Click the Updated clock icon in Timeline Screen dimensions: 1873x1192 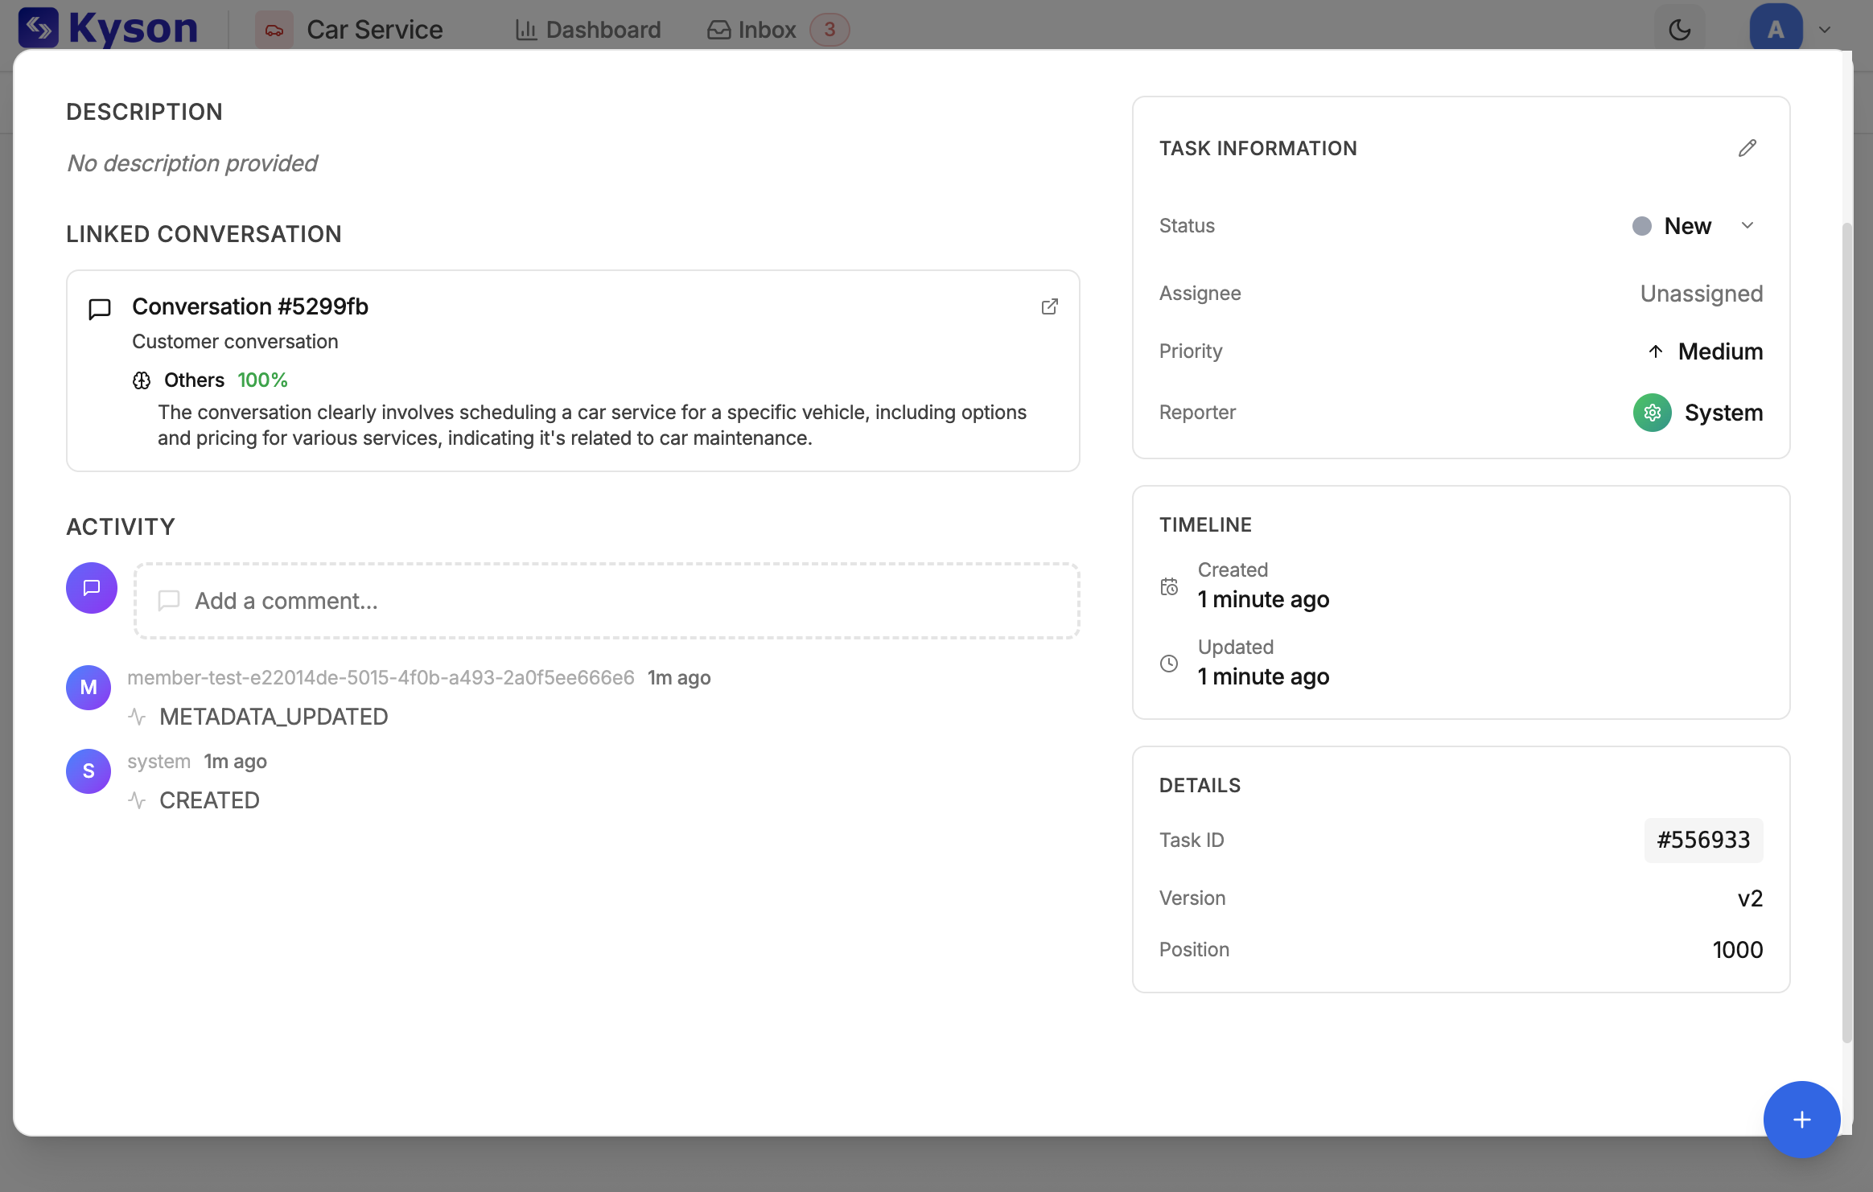pos(1169,663)
